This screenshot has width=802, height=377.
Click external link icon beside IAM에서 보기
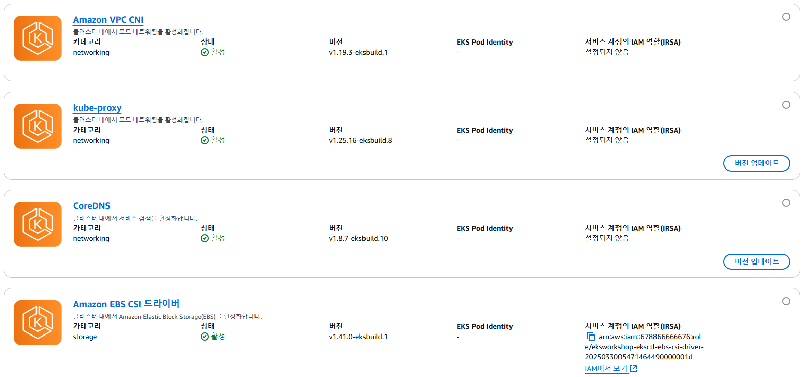(633, 369)
